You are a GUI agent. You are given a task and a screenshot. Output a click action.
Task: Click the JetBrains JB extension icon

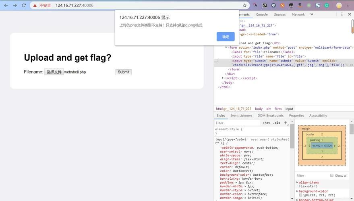[x=265, y=5]
